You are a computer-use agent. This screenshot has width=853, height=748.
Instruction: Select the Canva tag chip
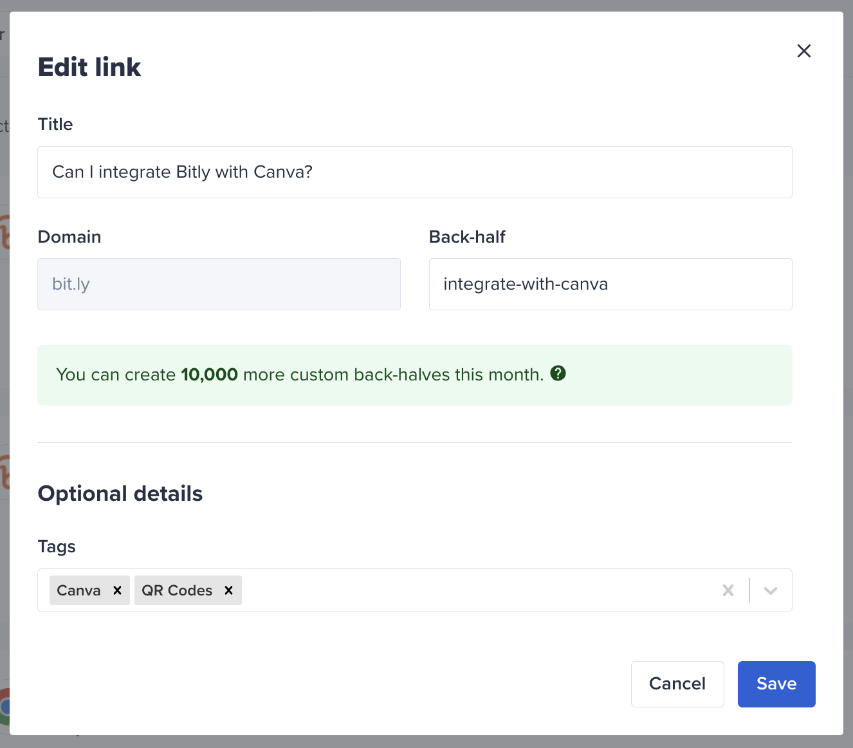[78, 590]
